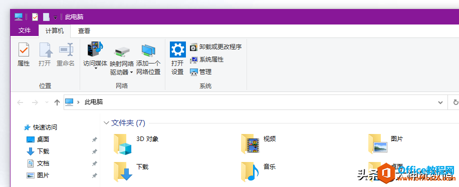Select Documents (文档) in the sidebar
The width and height of the screenshot is (459, 187).
38,163
